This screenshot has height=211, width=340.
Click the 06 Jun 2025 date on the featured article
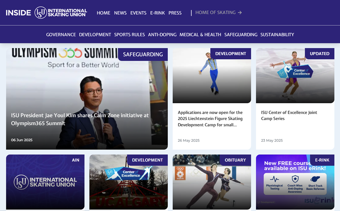(22, 140)
